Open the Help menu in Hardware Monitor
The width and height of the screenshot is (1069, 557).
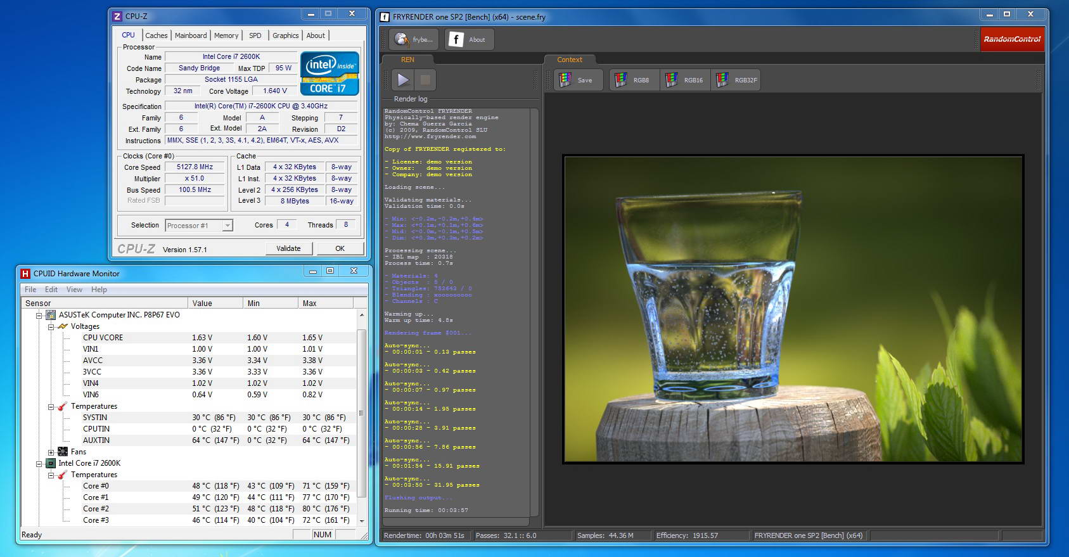(x=99, y=290)
